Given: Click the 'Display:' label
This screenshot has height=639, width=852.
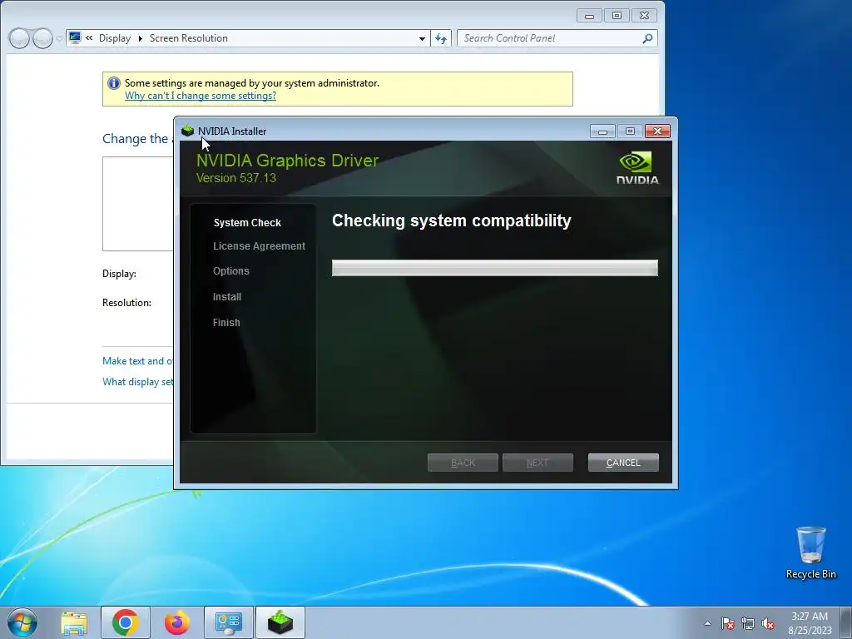Looking at the screenshot, I should click(119, 273).
